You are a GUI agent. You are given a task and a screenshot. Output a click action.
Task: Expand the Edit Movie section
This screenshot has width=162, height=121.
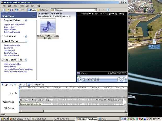(x=26, y=36)
